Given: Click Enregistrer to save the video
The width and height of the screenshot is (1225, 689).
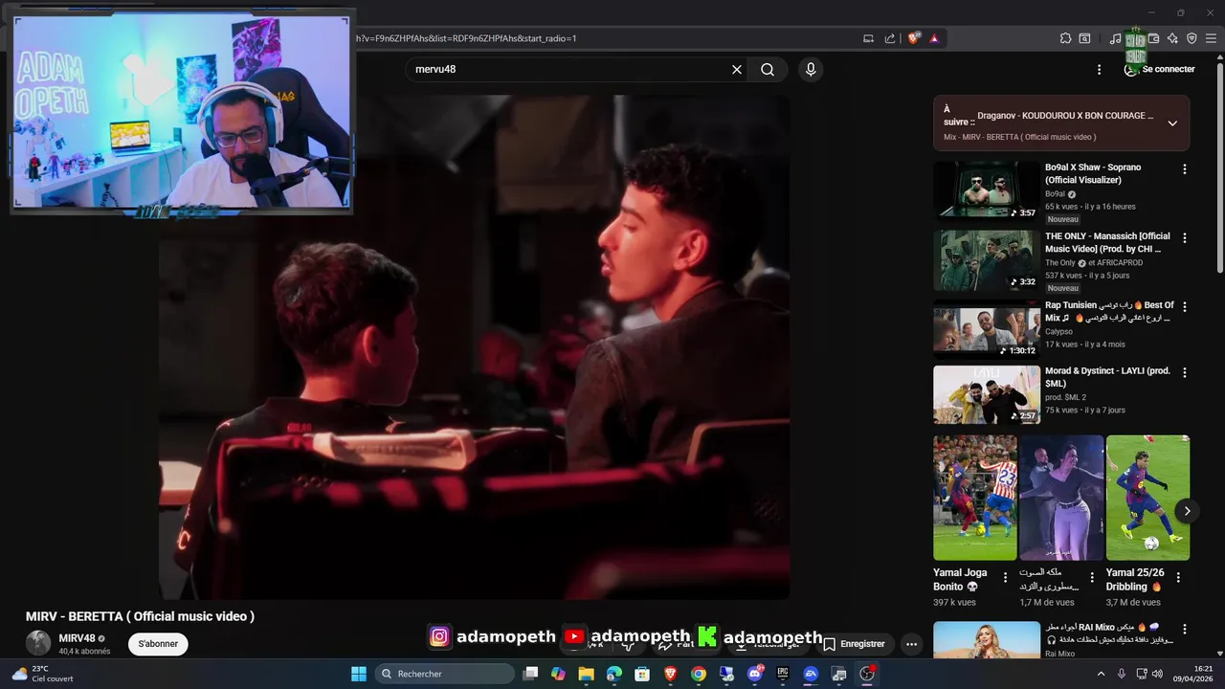Looking at the screenshot, I should coord(854,644).
